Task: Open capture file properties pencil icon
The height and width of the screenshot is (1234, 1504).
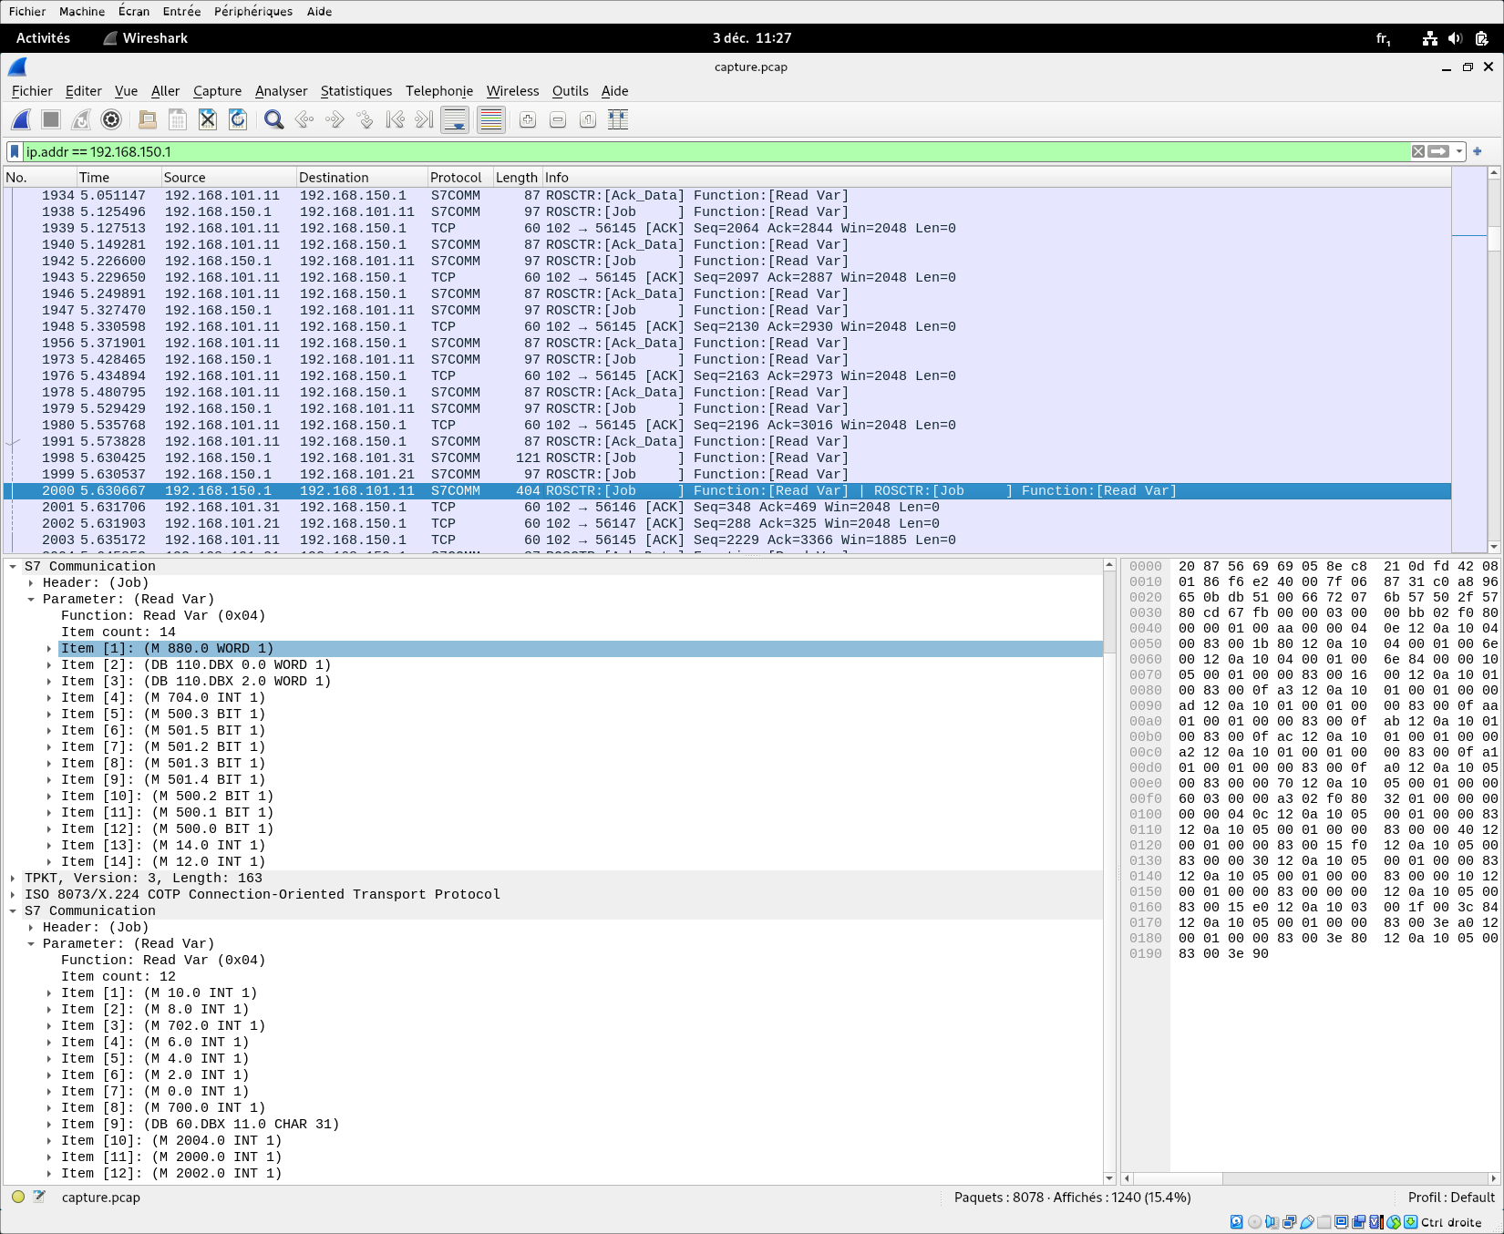Action: click(39, 1197)
